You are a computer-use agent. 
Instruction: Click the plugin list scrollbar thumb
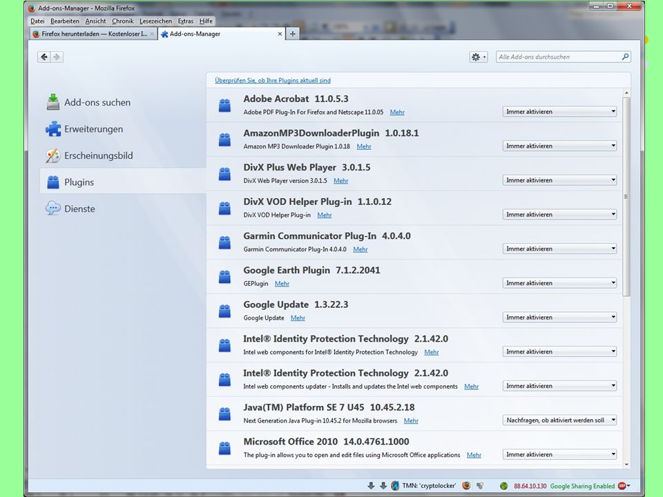pyautogui.click(x=626, y=197)
